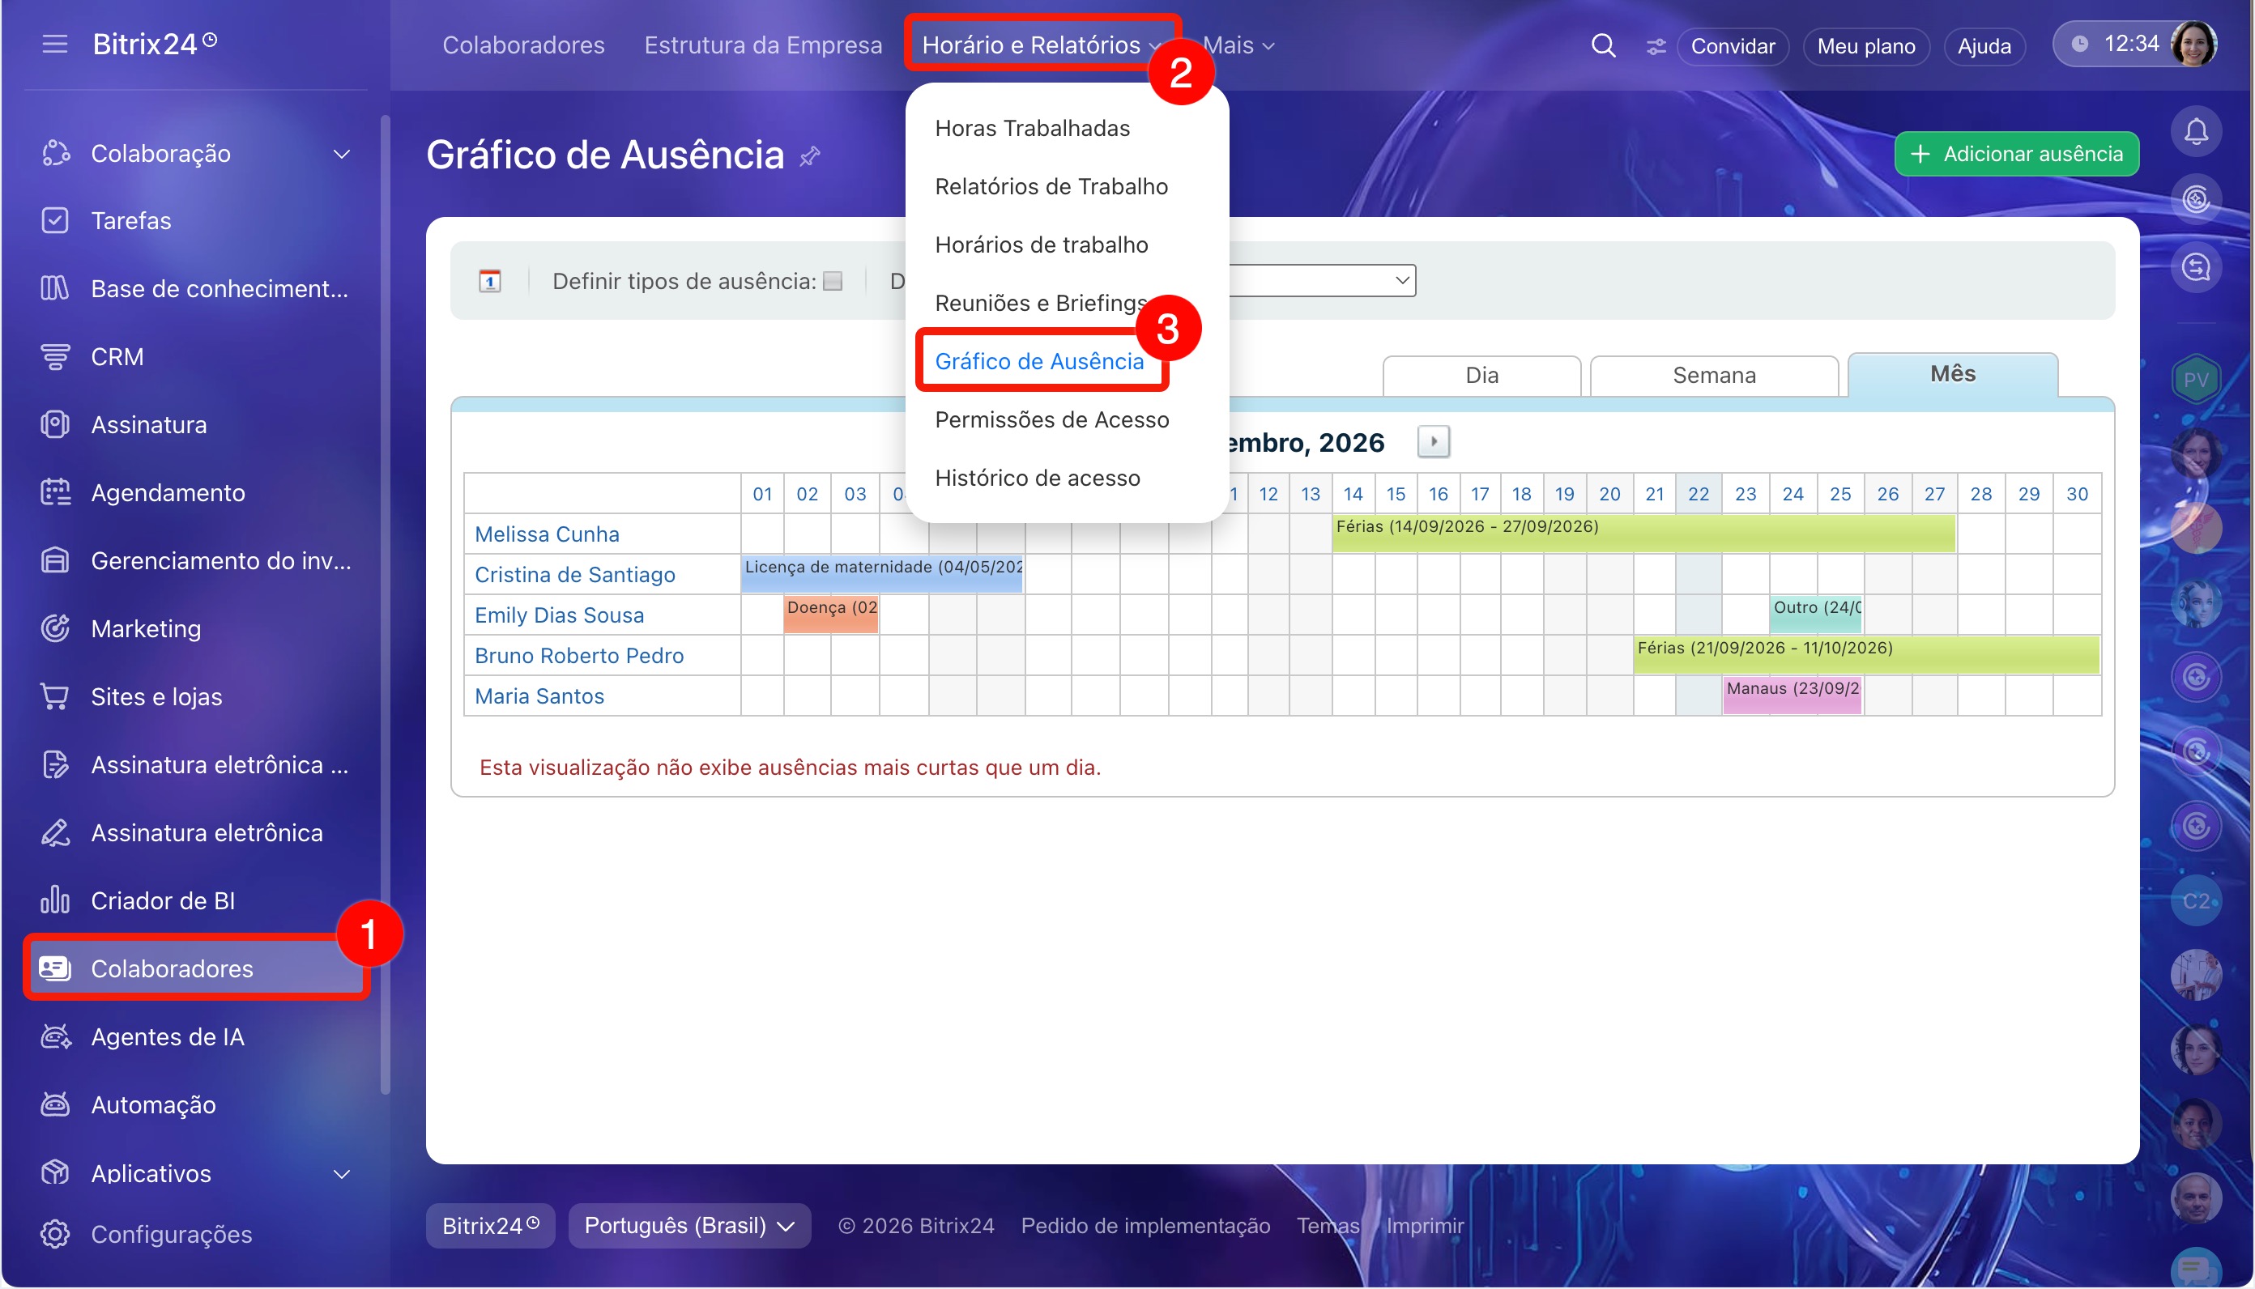Open the department select box

click(x=1322, y=281)
